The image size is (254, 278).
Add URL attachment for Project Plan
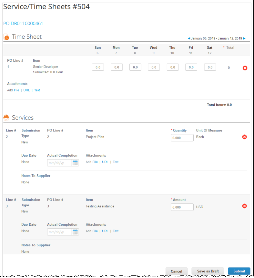click(105, 162)
